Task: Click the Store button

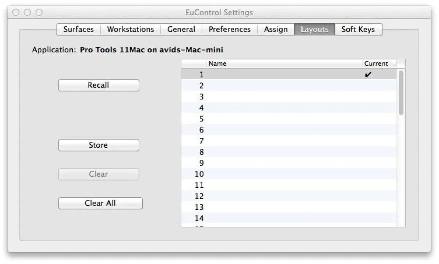Action: 99,145
